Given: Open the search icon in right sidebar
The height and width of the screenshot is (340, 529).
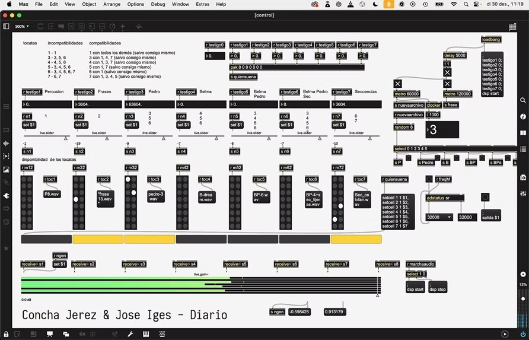Looking at the screenshot, I should point(522,100).
